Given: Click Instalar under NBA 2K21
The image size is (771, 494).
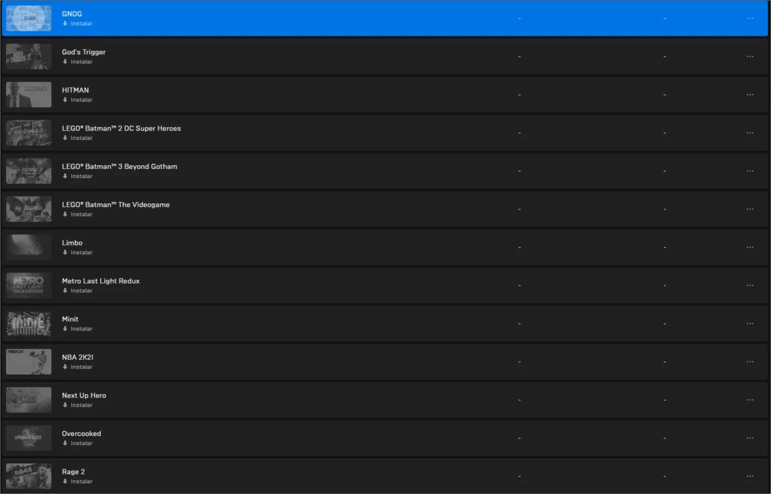Looking at the screenshot, I should point(78,367).
